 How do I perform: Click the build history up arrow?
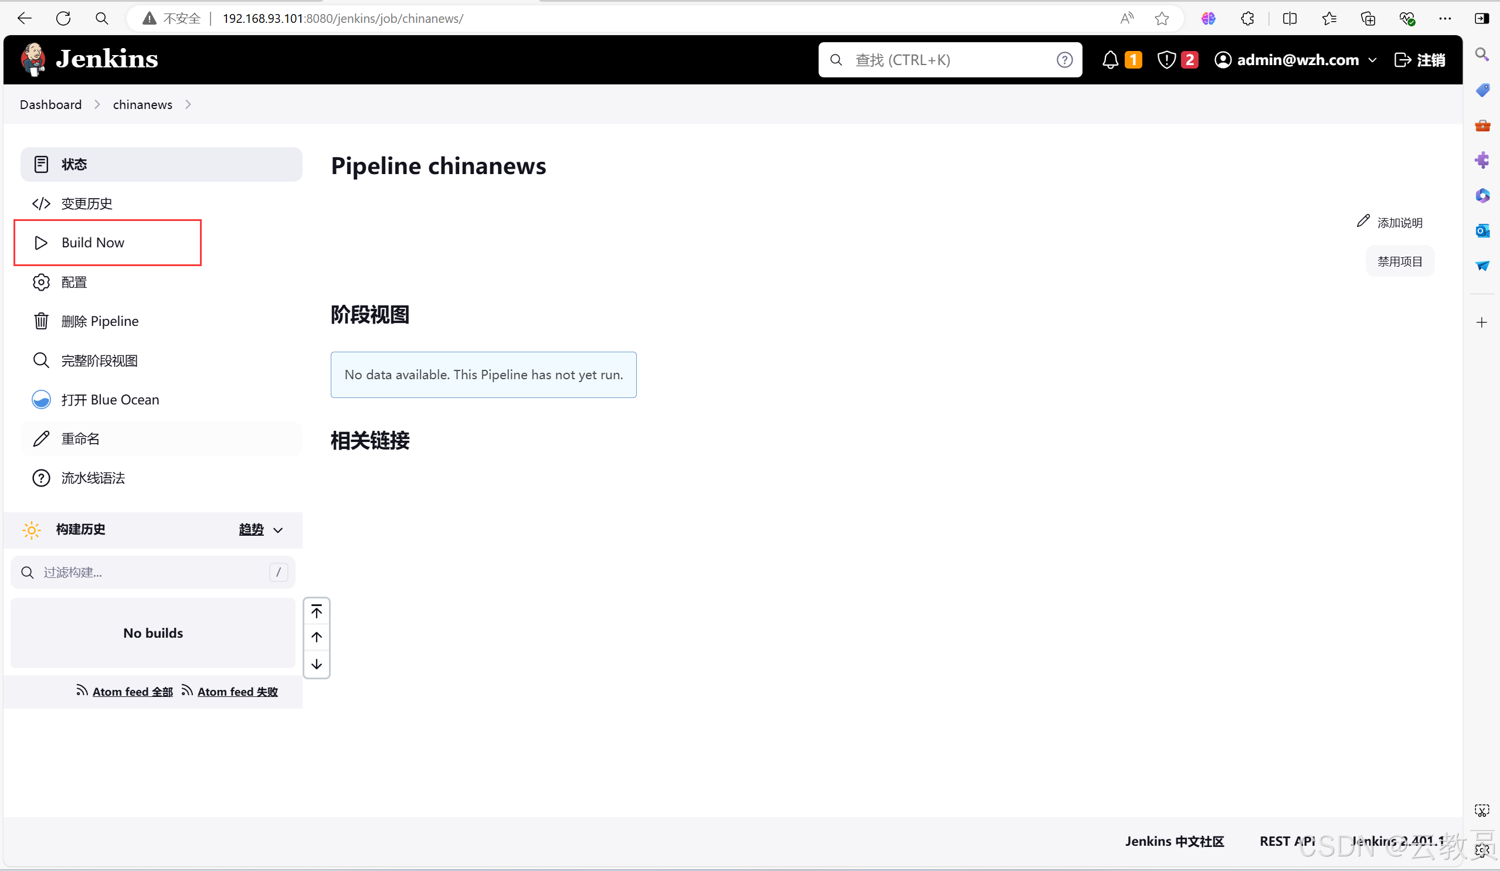(x=317, y=637)
